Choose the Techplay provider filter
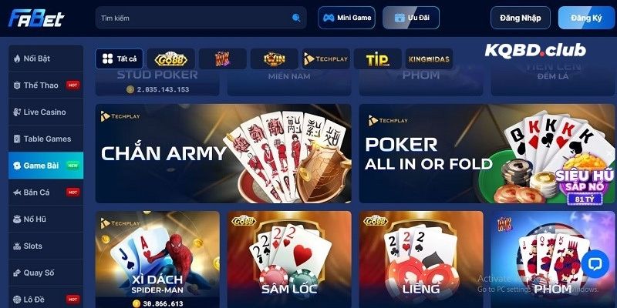The width and height of the screenshot is (617, 308). pos(325,59)
